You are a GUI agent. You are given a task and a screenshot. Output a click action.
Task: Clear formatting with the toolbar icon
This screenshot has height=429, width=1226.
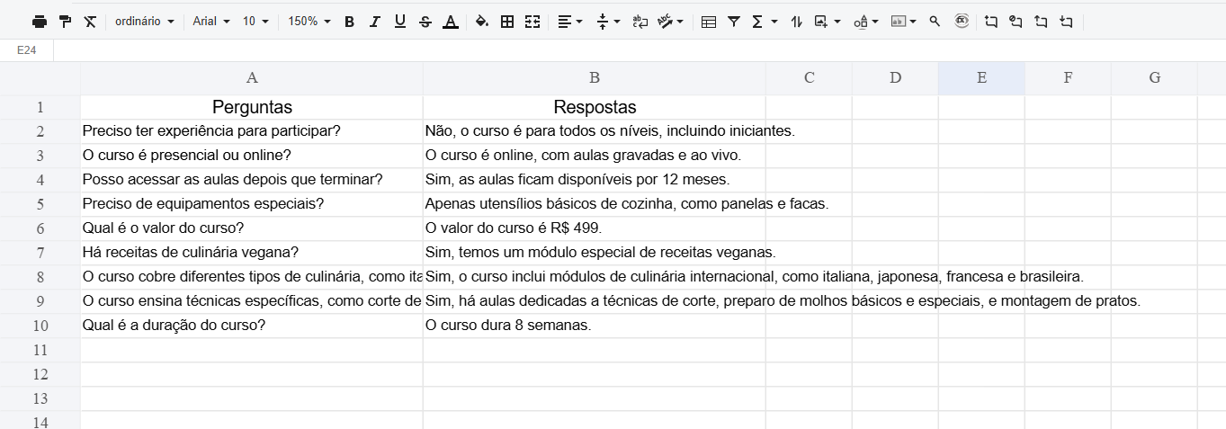(x=90, y=21)
